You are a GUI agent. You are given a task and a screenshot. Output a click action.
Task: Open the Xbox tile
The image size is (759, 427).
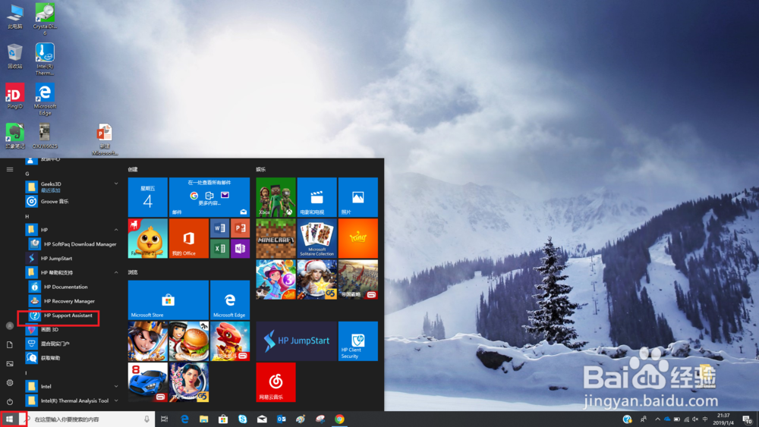[x=276, y=197]
